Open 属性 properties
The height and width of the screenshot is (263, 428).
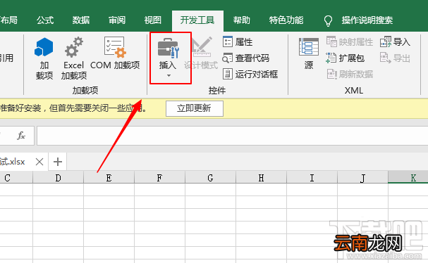pyautogui.click(x=238, y=42)
